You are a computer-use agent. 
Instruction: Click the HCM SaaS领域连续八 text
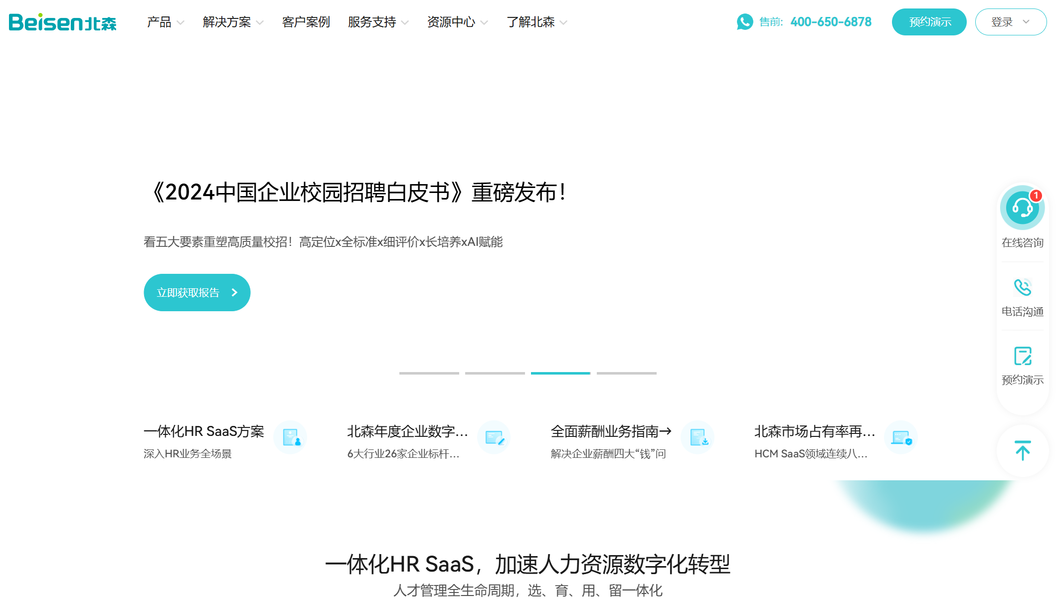point(811,454)
